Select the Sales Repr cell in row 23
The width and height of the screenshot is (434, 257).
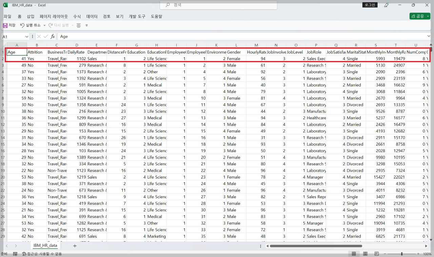tap(316, 197)
